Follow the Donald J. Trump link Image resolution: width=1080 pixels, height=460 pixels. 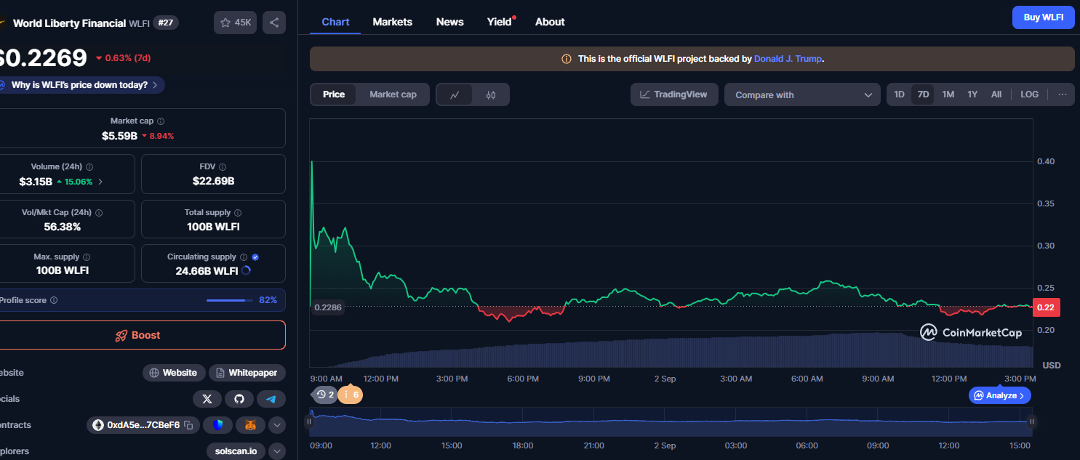click(788, 59)
